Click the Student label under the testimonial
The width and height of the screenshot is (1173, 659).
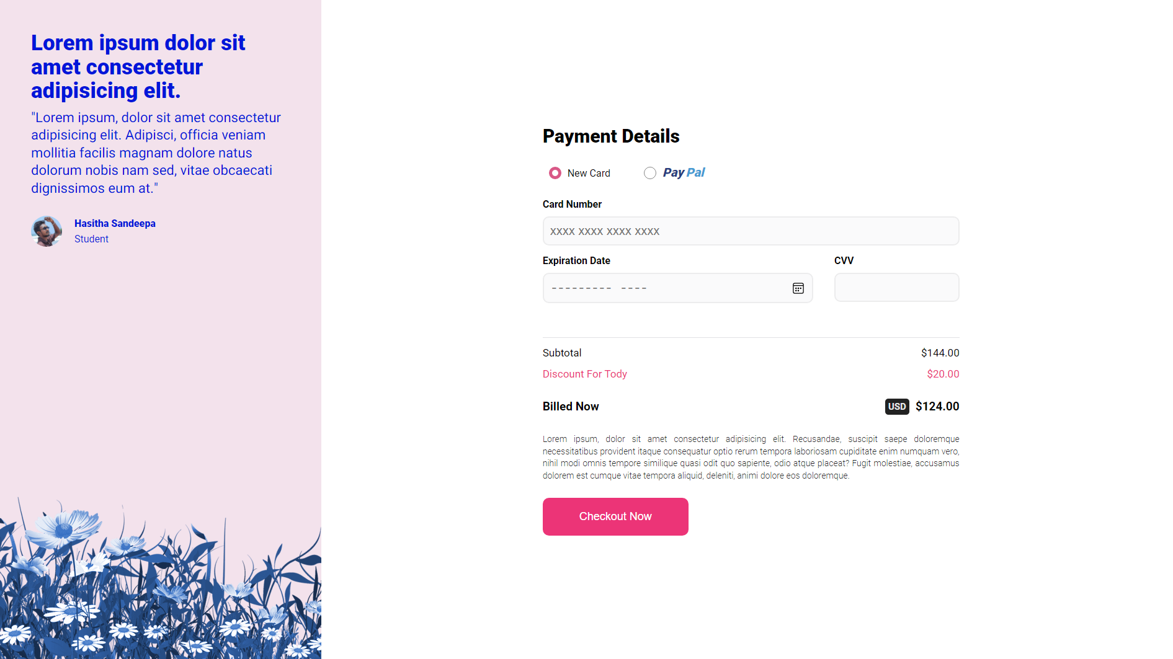(91, 239)
